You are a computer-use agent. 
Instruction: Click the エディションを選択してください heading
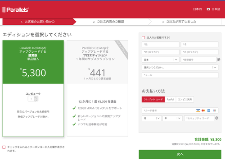coord(37,35)
